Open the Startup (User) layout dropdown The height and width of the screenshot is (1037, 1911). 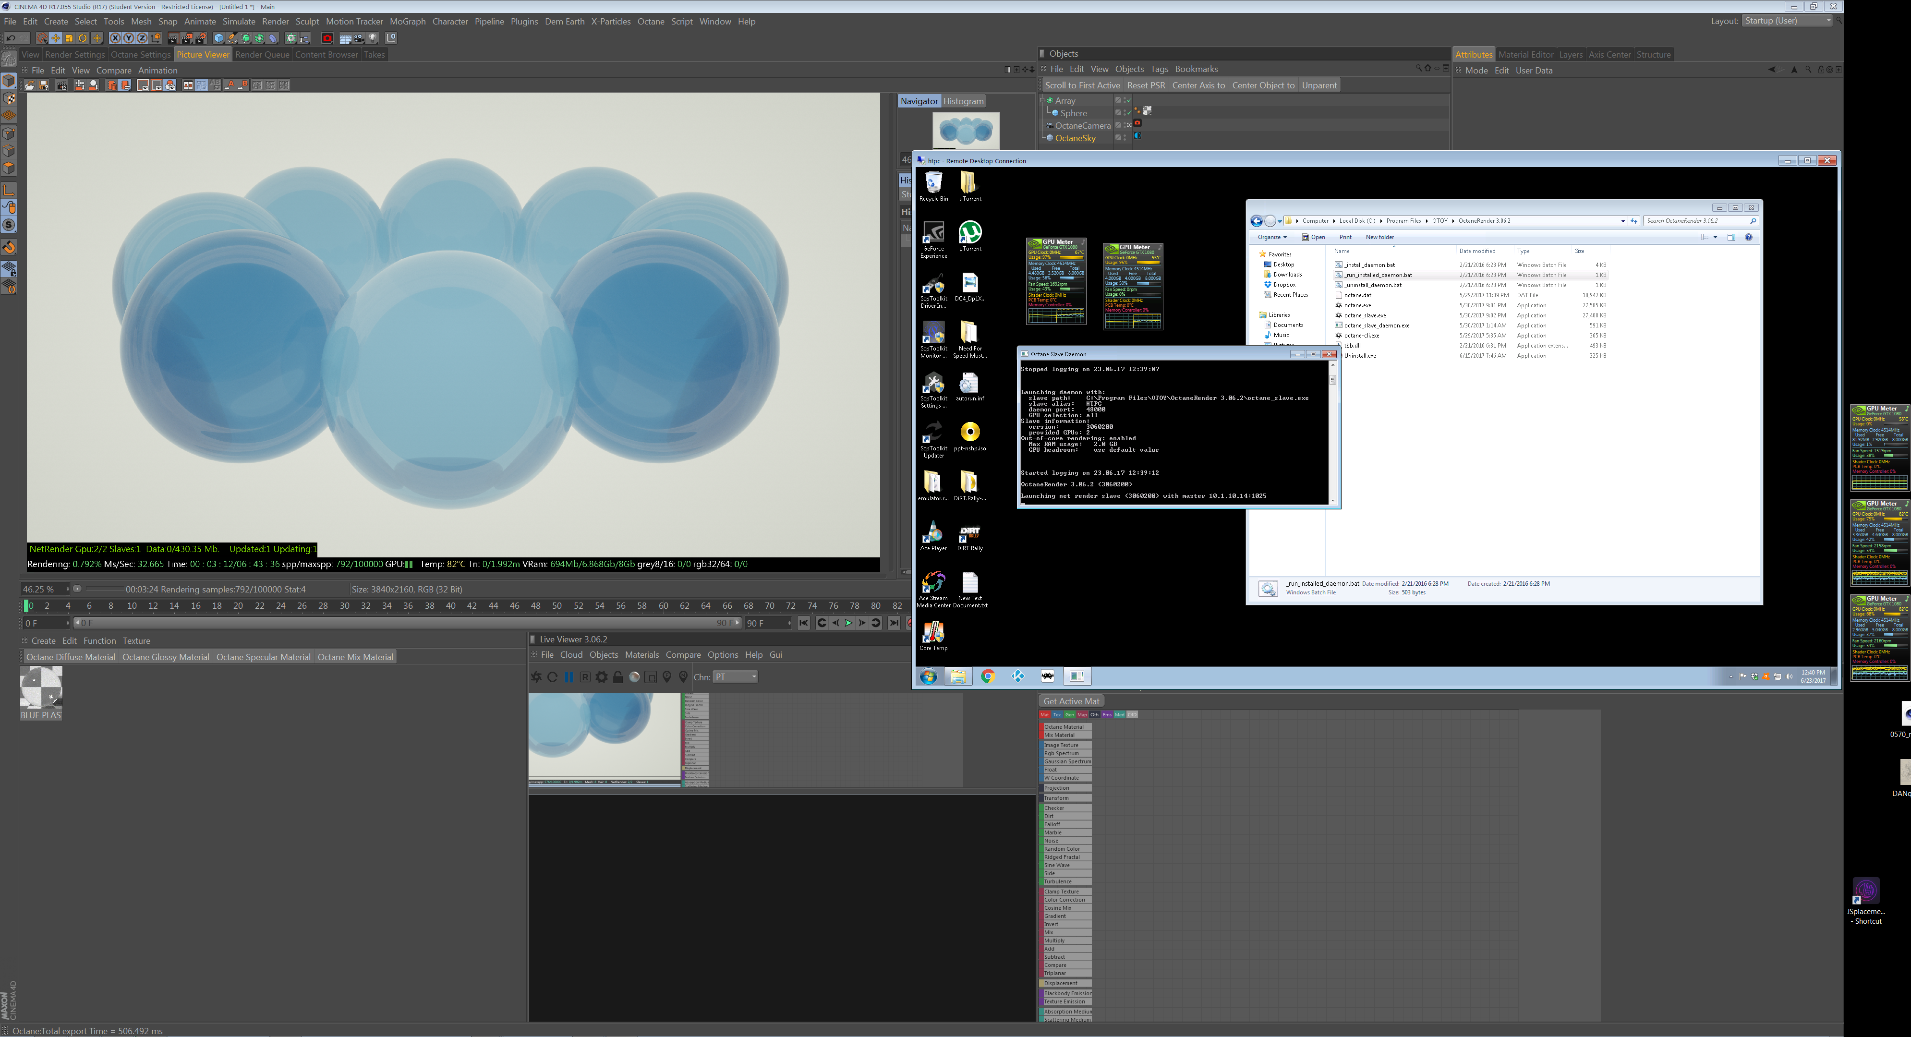(1787, 21)
